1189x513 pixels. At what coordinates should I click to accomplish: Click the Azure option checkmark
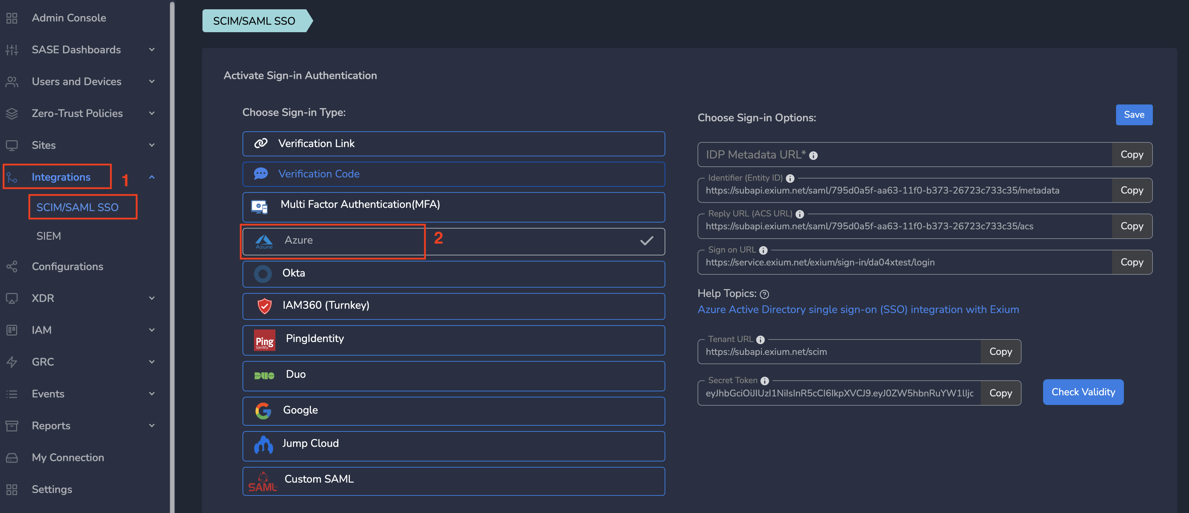[646, 240]
